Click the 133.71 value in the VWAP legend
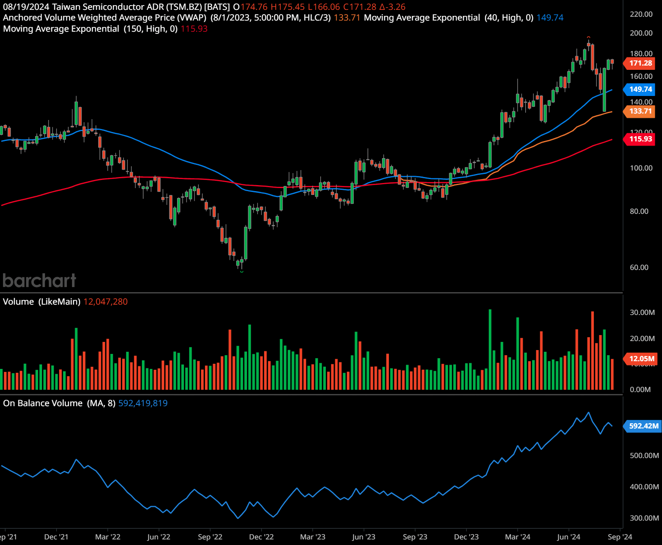 [x=347, y=18]
